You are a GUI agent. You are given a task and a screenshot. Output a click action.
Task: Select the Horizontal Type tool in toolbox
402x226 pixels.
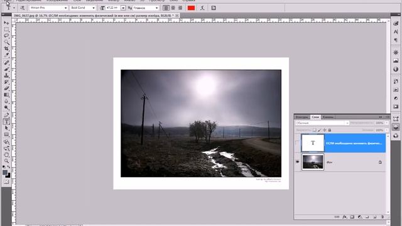[x=6, y=121]
